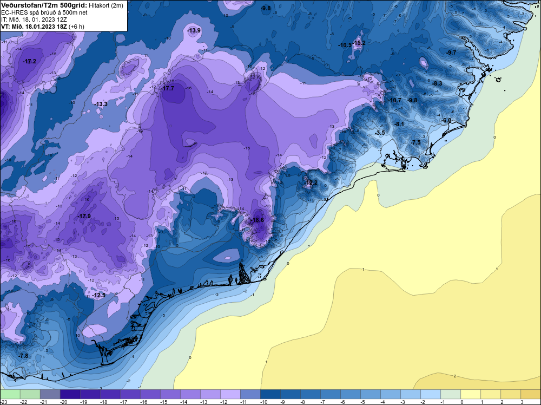
Task: Select the 'IT: Mið. 18. 01. 2023 12Z' line
Action: 34,19
